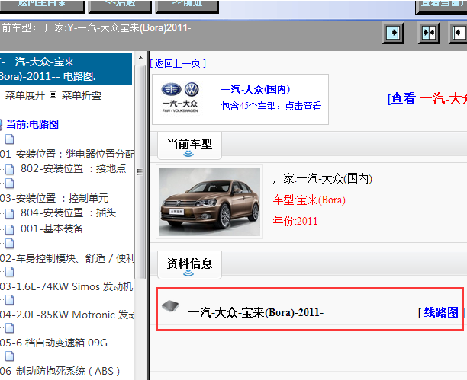Click the document icon above 02-车身控制模块

pyautogui.click(x=10, y=243)
